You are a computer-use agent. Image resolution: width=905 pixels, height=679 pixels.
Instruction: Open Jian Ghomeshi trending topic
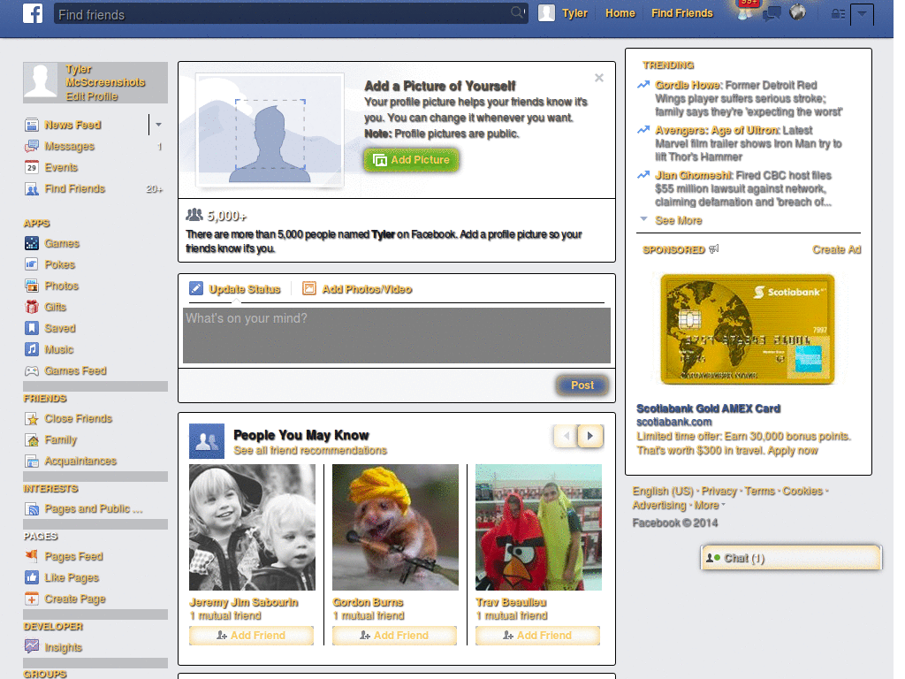click(693, 176)
